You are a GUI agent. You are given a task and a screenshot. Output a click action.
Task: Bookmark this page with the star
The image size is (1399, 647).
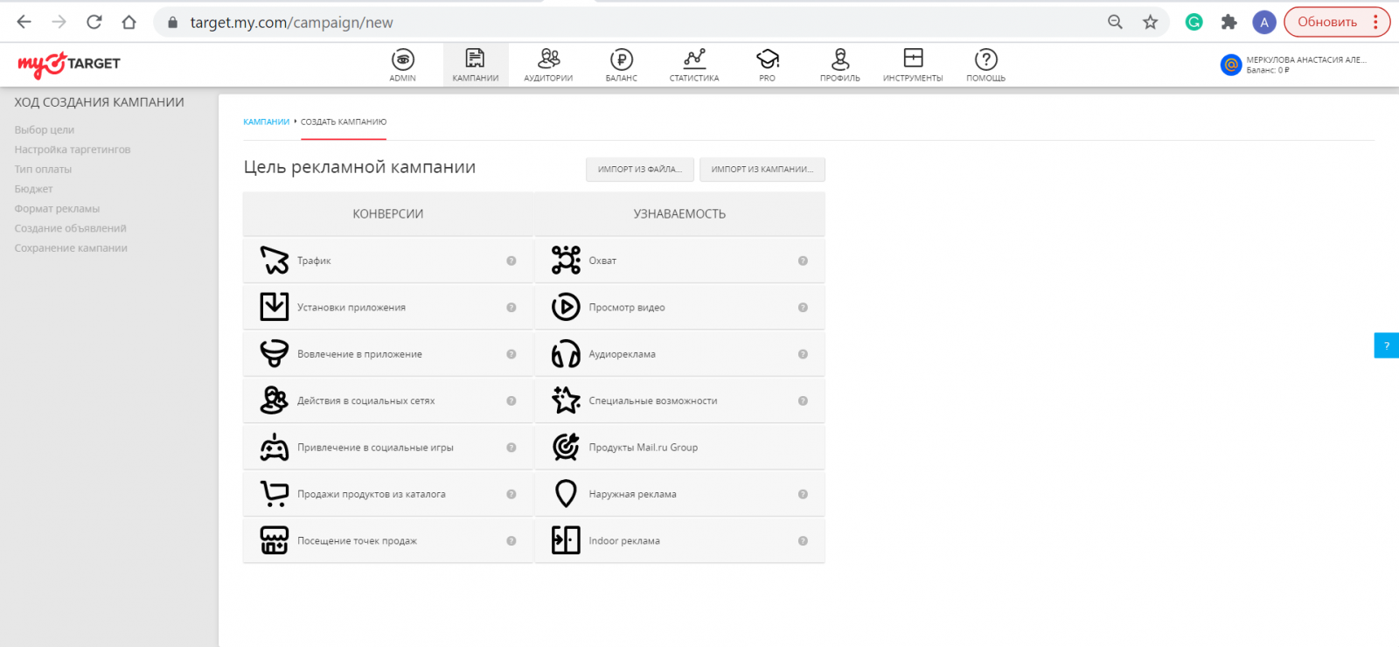pos(1150,22)
